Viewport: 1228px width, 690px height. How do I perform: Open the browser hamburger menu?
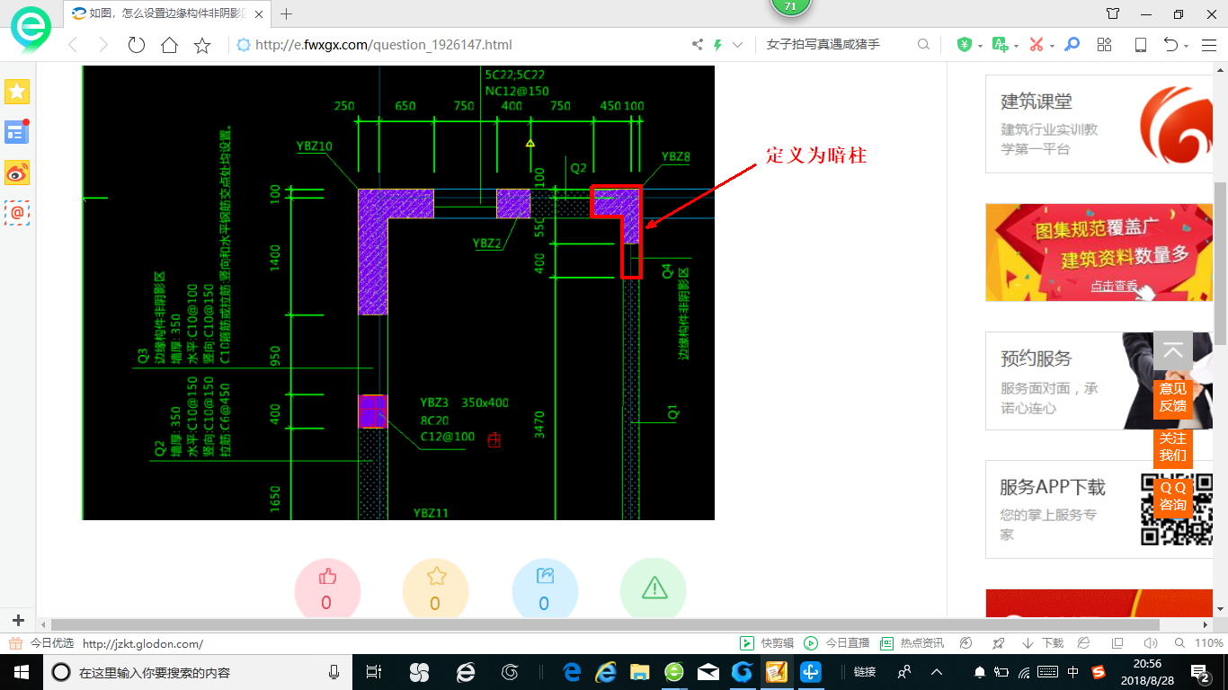tap(1209, 45)
